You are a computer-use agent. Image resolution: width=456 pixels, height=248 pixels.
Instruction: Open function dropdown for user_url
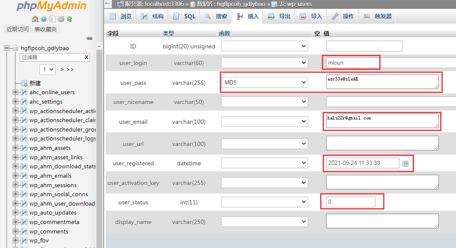tap(264, 143)
